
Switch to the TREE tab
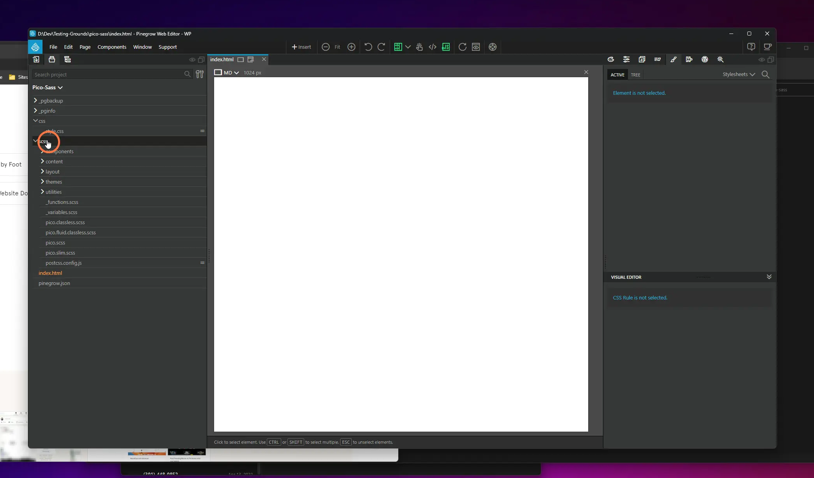click(635, 74)
